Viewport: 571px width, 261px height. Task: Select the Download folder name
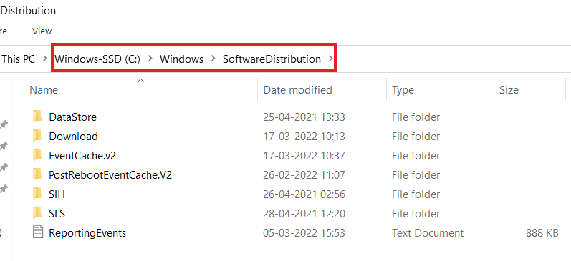click(x=74, y=137)
